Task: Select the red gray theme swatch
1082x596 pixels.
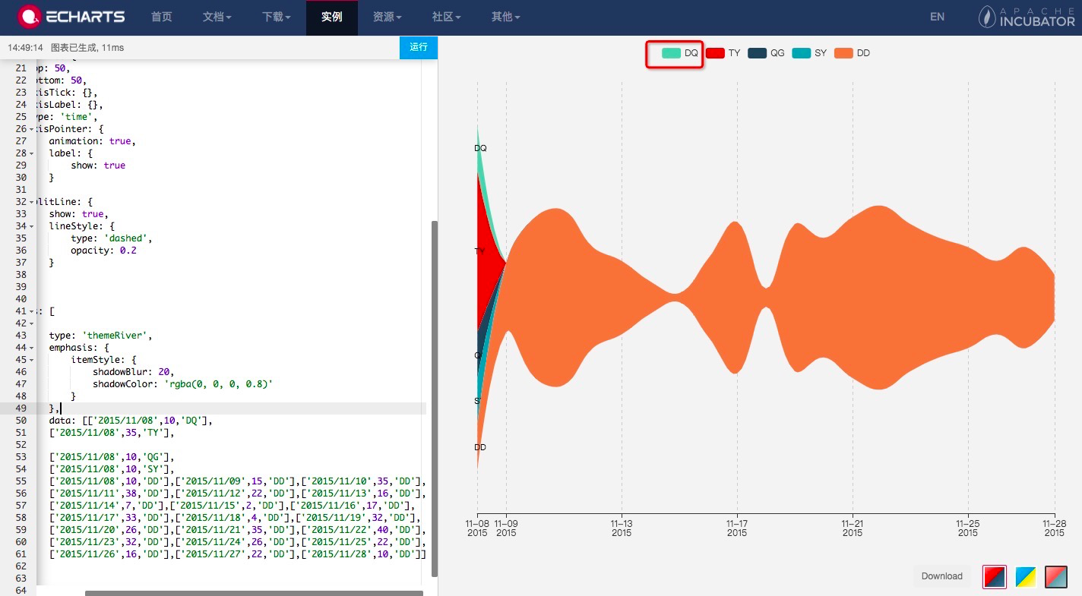Action: pos(1056,576)
